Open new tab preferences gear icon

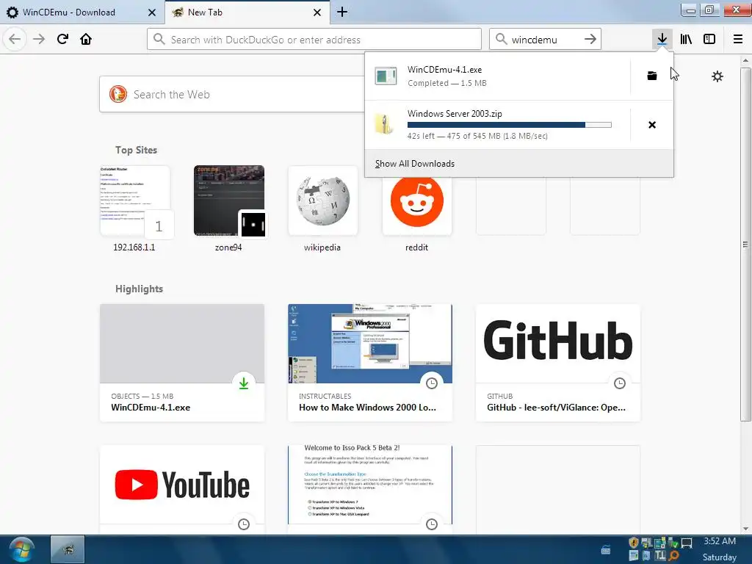click(717, 76)
